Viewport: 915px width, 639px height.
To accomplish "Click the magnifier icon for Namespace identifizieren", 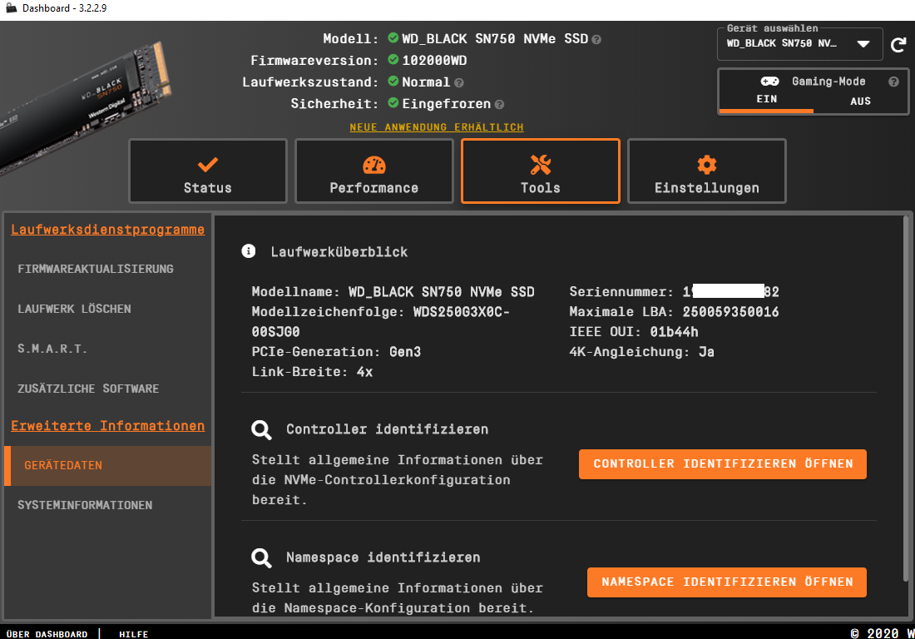I will click(261, 558).
